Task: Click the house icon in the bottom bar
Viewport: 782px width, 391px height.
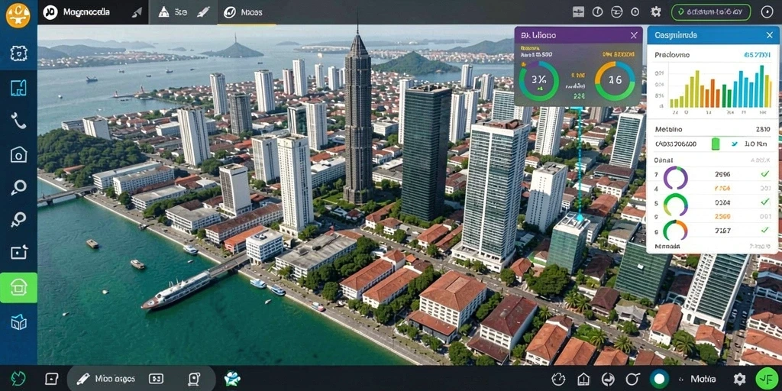Action: coord(583,379)
